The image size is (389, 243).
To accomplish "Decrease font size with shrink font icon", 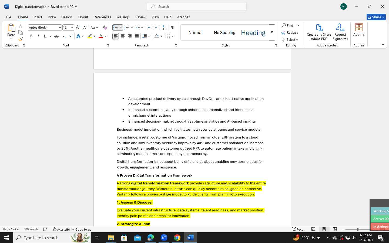I will point(85,28).
